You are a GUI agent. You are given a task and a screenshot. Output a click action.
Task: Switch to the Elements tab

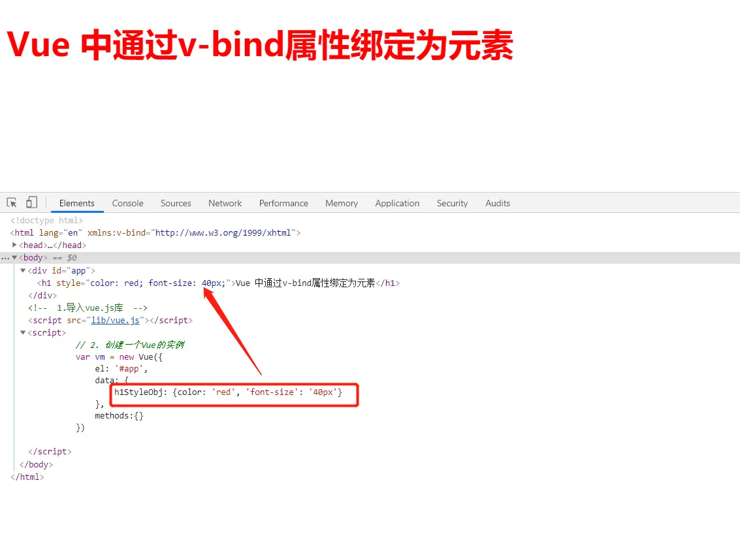click(77, 203)
